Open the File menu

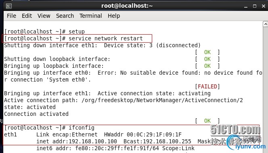pyautogui.click(x=11, y=16)
